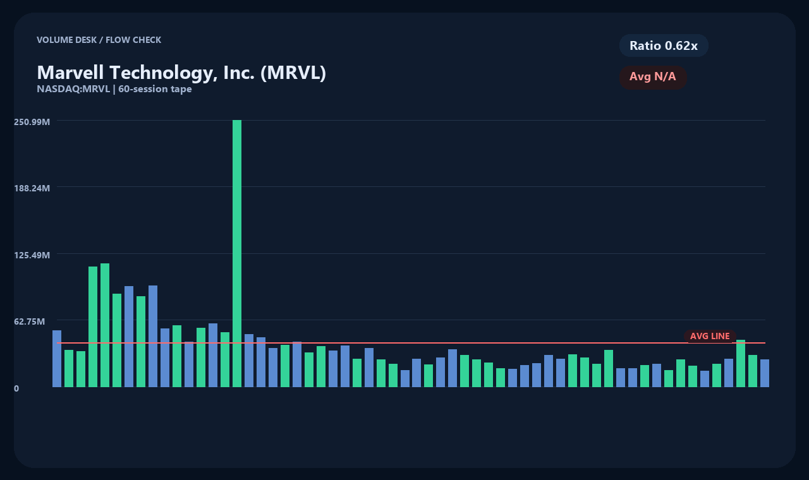The height and width of the screenshot is (480, 809).
Task: Click the Avg N/A badge
Action: [653, 77]
